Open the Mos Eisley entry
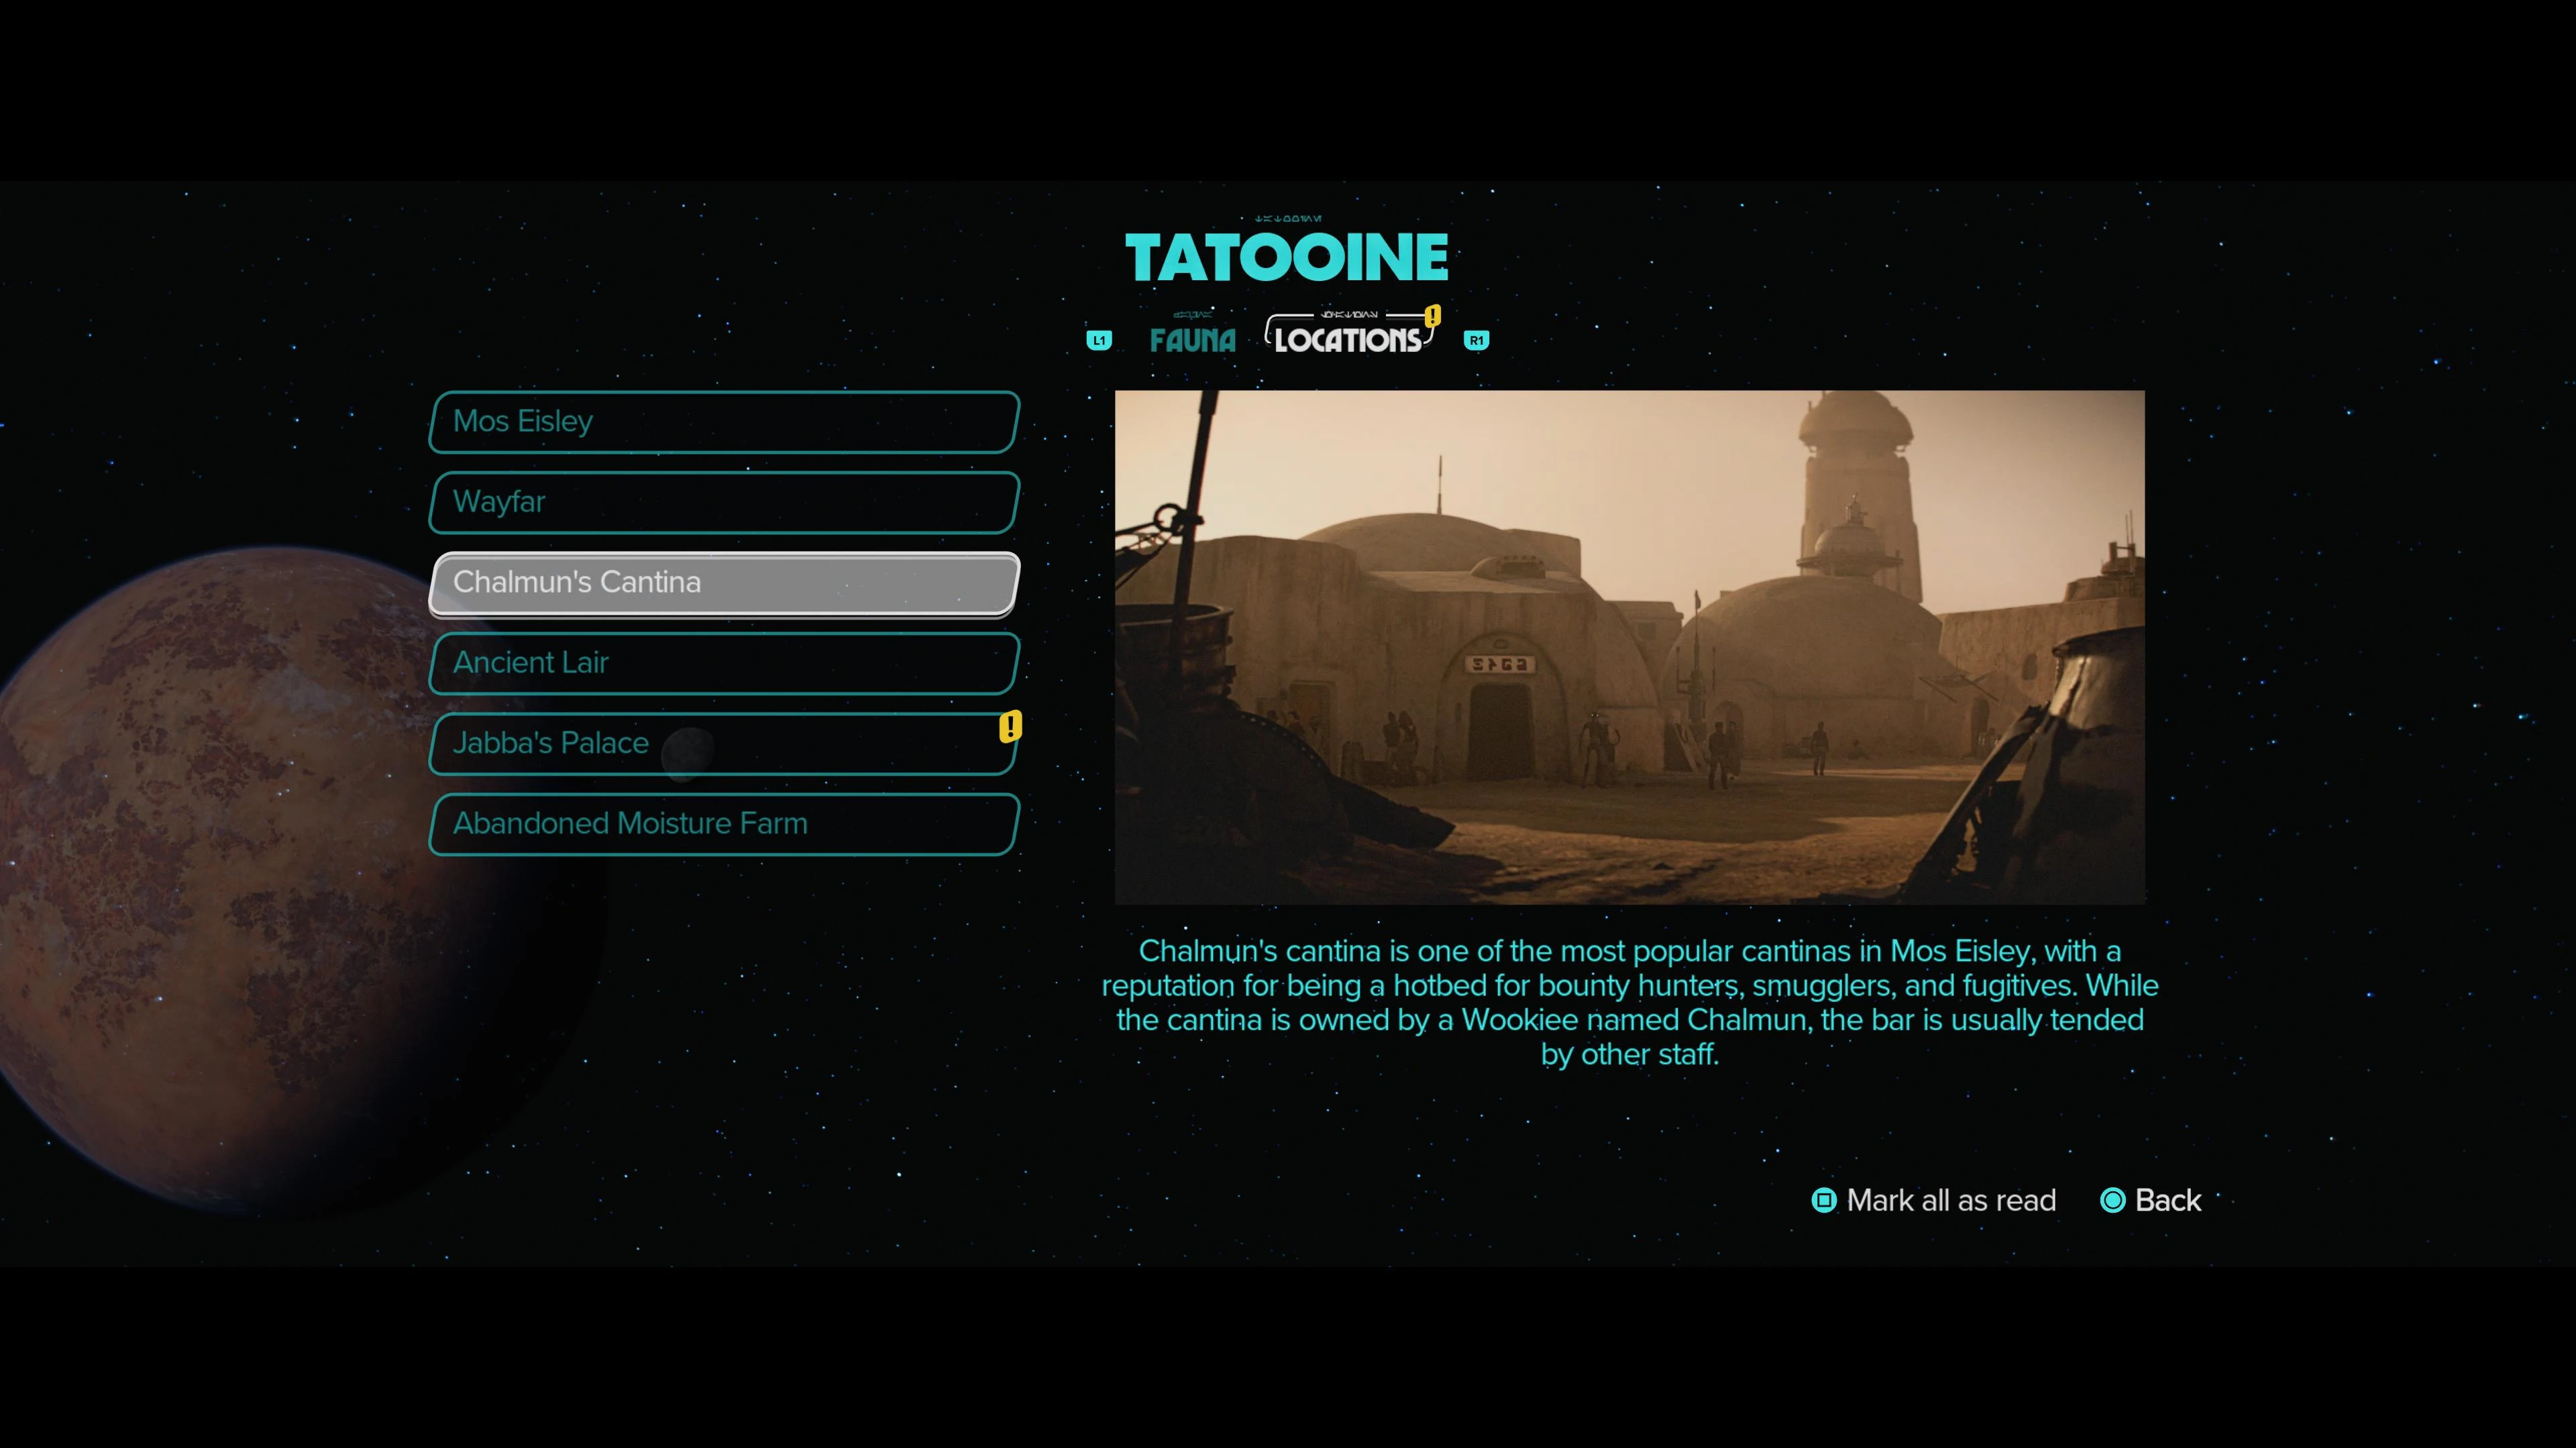Screen dimensions: 2576x1448 [x=724, y=422]
